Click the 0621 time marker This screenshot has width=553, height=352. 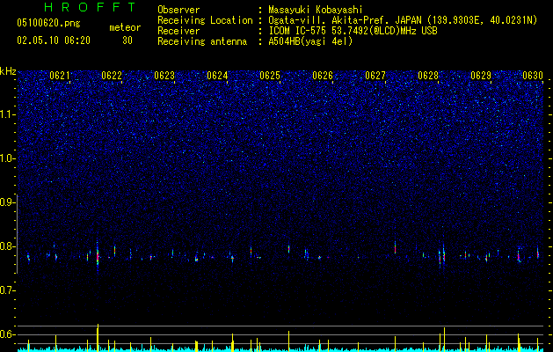60,76
